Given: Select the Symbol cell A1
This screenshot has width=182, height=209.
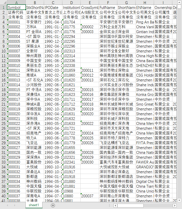Looking at the screenshot, I should pyautogui.click(x=16, y=7).
